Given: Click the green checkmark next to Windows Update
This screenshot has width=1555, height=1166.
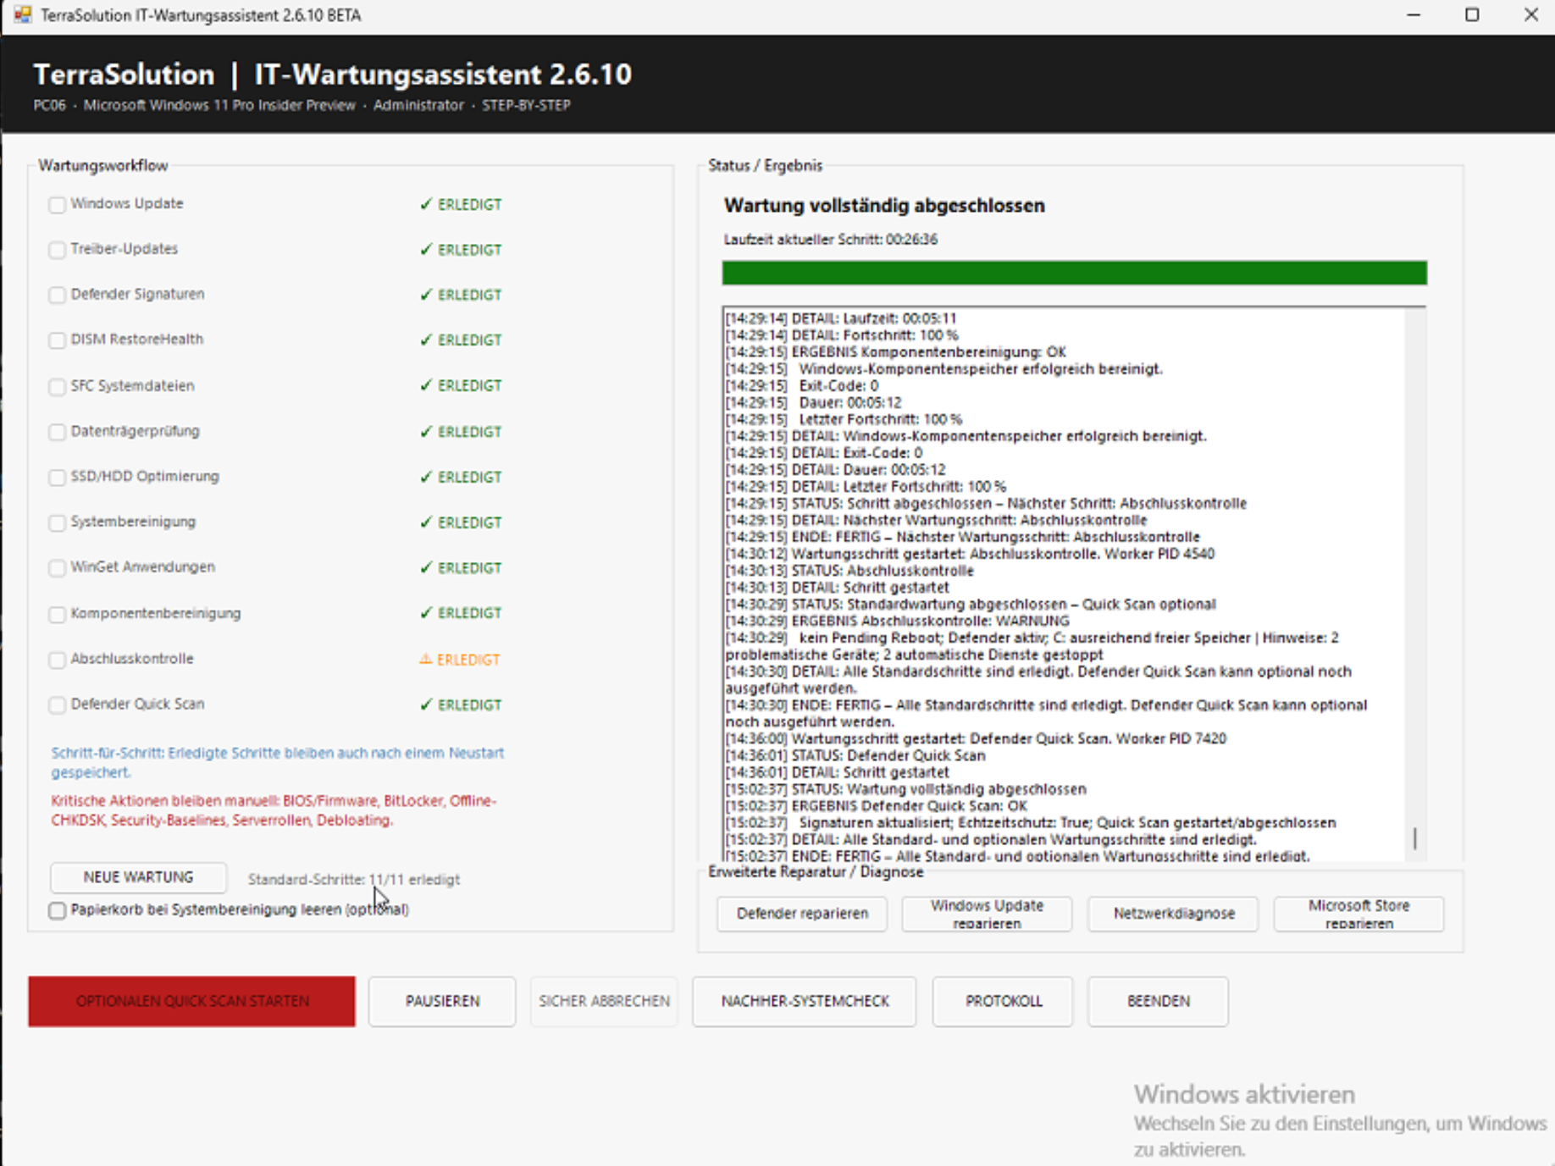Looking at the screenshot, I should (x=426, y=204).
